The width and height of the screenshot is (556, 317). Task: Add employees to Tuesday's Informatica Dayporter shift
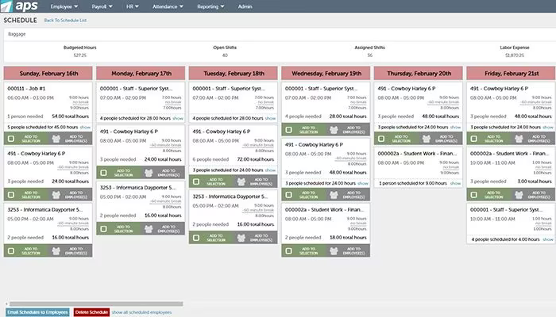coord(255,238)
